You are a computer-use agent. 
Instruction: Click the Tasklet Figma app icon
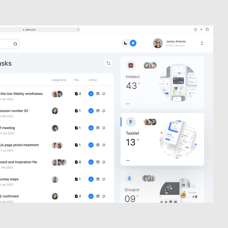131,122
